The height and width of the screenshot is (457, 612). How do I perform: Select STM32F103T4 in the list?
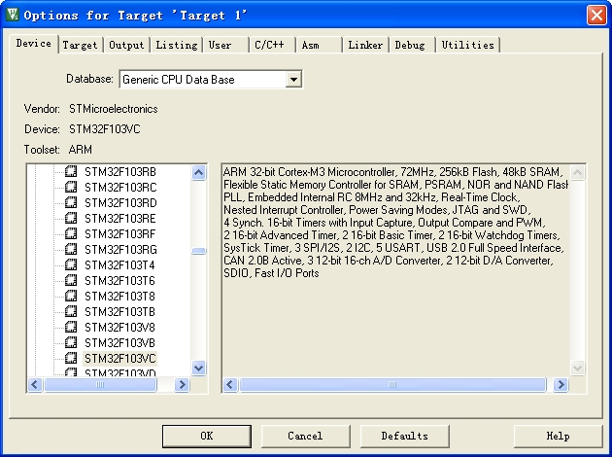[x=119, y=265]
